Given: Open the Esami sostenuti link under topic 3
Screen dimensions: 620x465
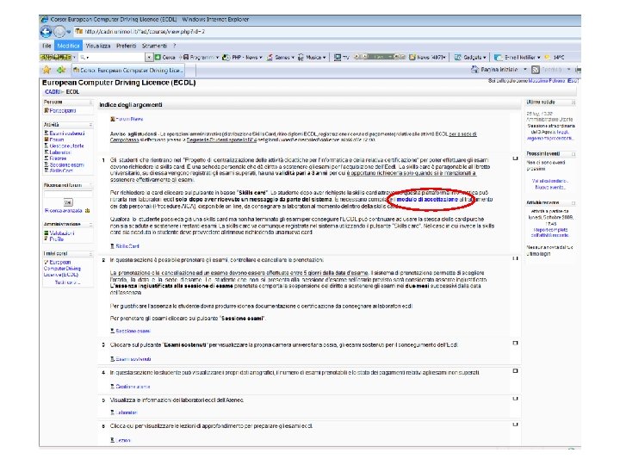Looking at the screenshot, I should click(x=133, y=359).
